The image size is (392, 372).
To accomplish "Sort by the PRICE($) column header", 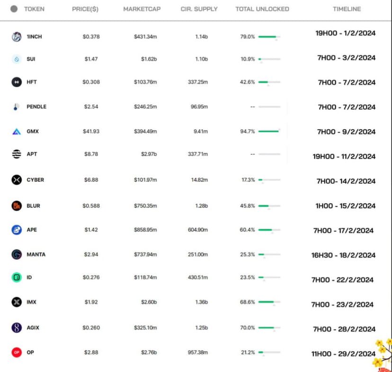I will [x=85, y=9].
